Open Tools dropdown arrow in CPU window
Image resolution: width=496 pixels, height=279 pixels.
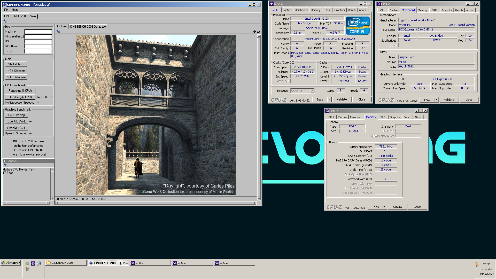point(329,99)
